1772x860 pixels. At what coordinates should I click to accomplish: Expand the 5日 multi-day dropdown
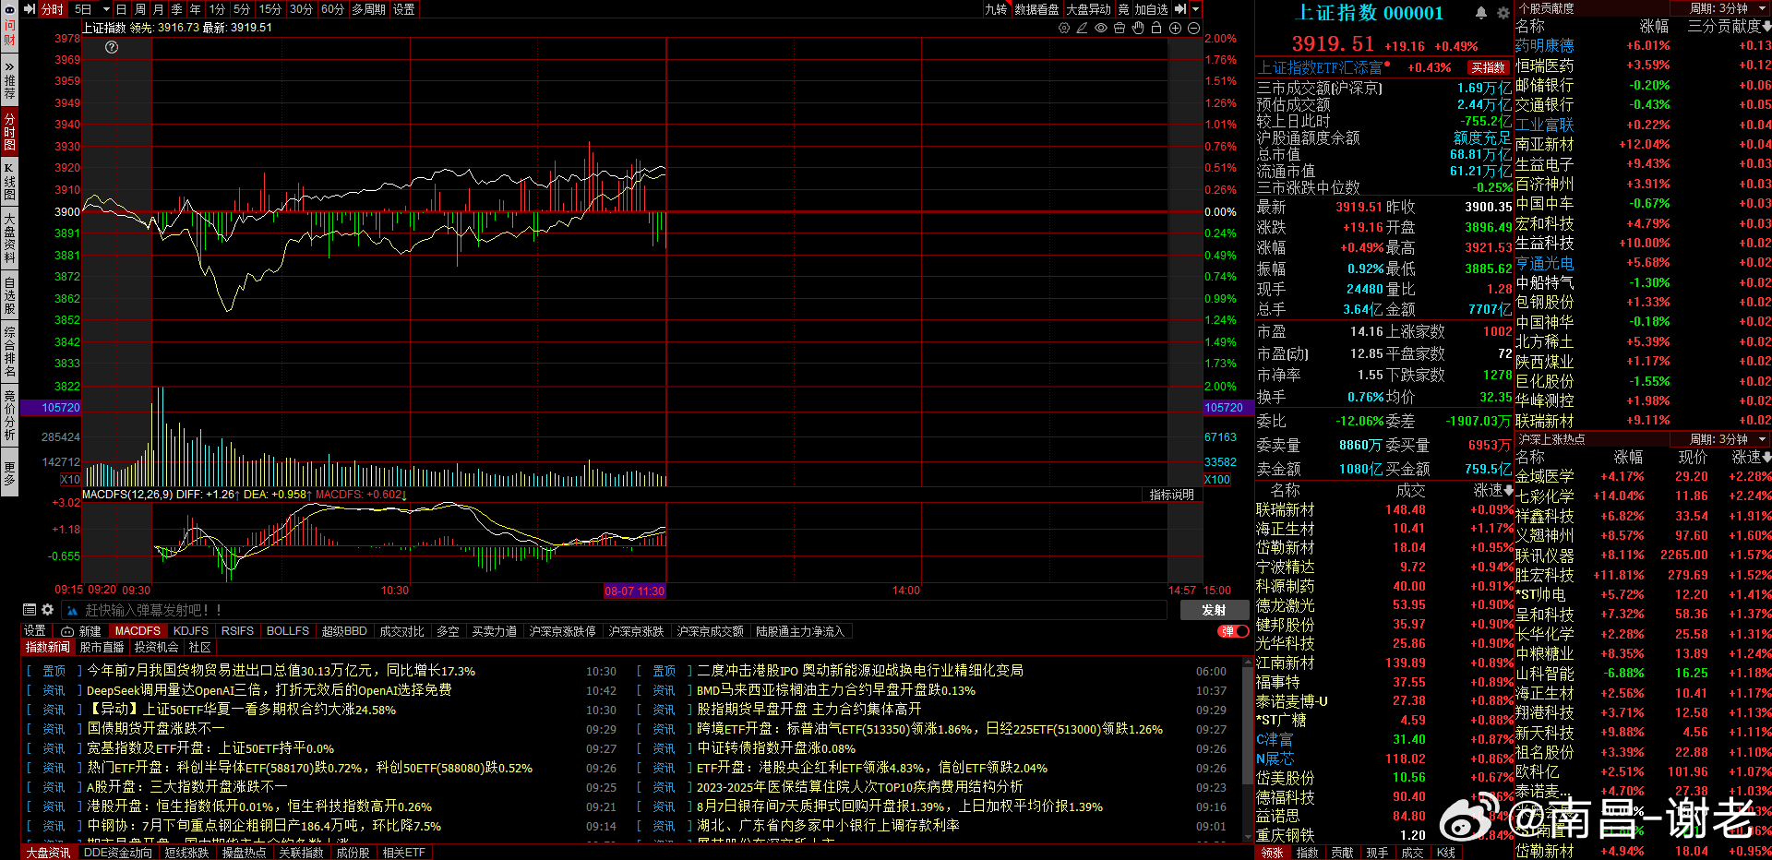pyautogui.click(x=105, y=9)
